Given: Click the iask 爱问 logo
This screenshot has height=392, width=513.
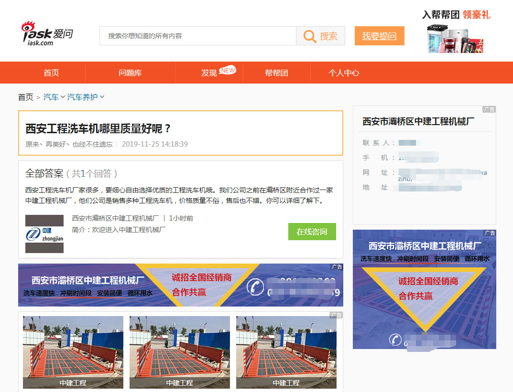Looking at the screenshot, I should tap(47, 34).
